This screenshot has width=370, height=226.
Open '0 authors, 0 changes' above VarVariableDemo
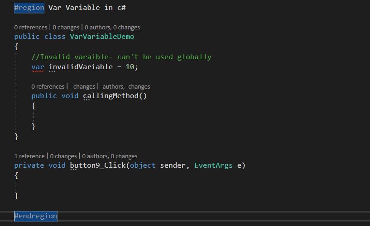(x=112, y=27)
